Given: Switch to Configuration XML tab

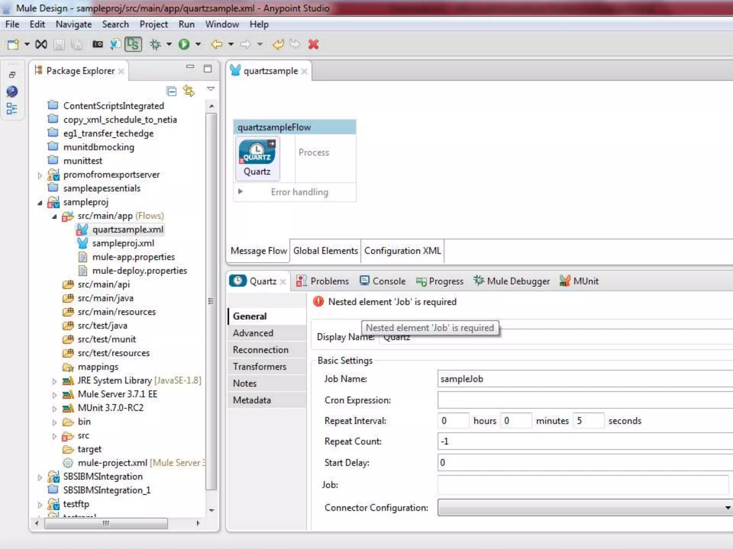Looking at the screenshot, I should (402, 251).
